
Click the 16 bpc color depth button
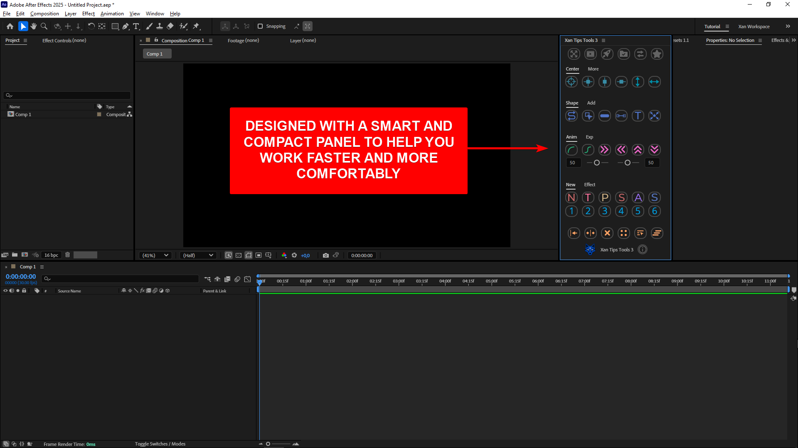click(x=51, y=255)
